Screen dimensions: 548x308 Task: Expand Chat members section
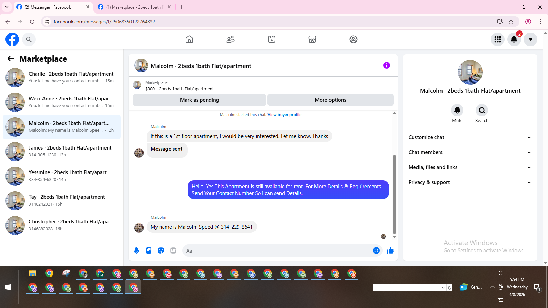tap(470, 152)
